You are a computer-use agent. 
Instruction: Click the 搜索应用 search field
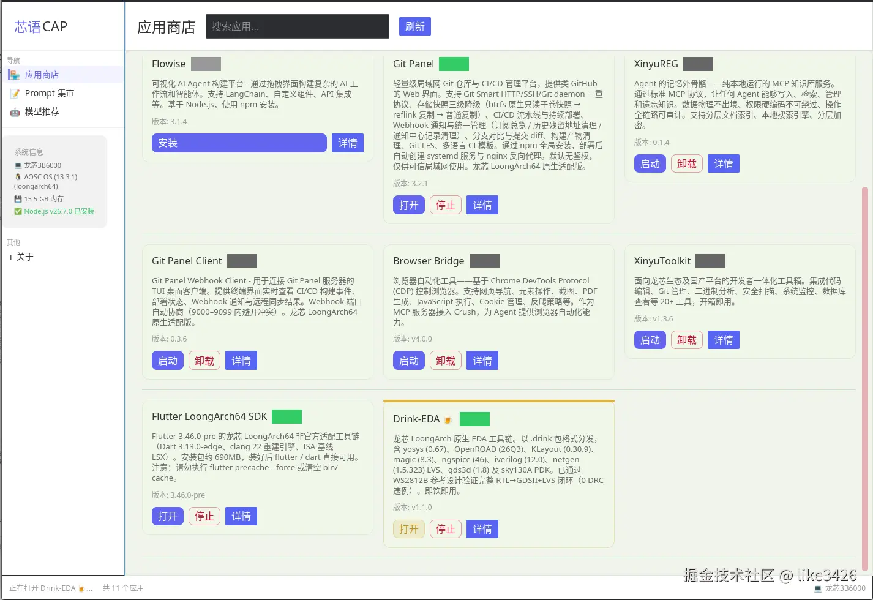click(x=298, y=26)
